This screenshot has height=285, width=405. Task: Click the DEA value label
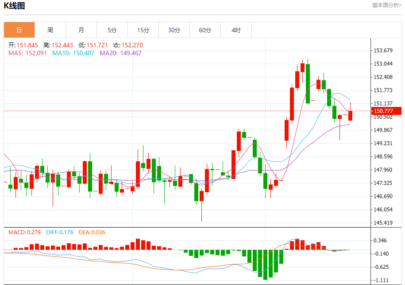point(92,232)
